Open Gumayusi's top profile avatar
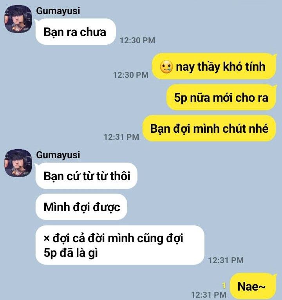Screen dimensions: 282x300 pyautogui.click(x=18, y=19)
